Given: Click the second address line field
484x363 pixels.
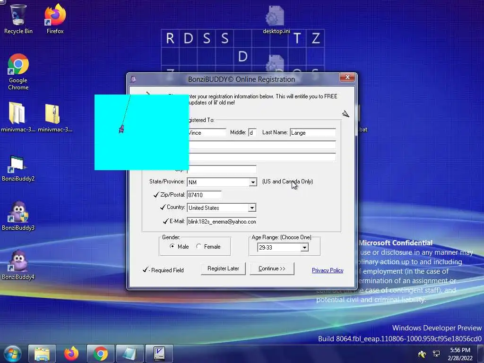Looking at the screenshot, I should point(262,157).
